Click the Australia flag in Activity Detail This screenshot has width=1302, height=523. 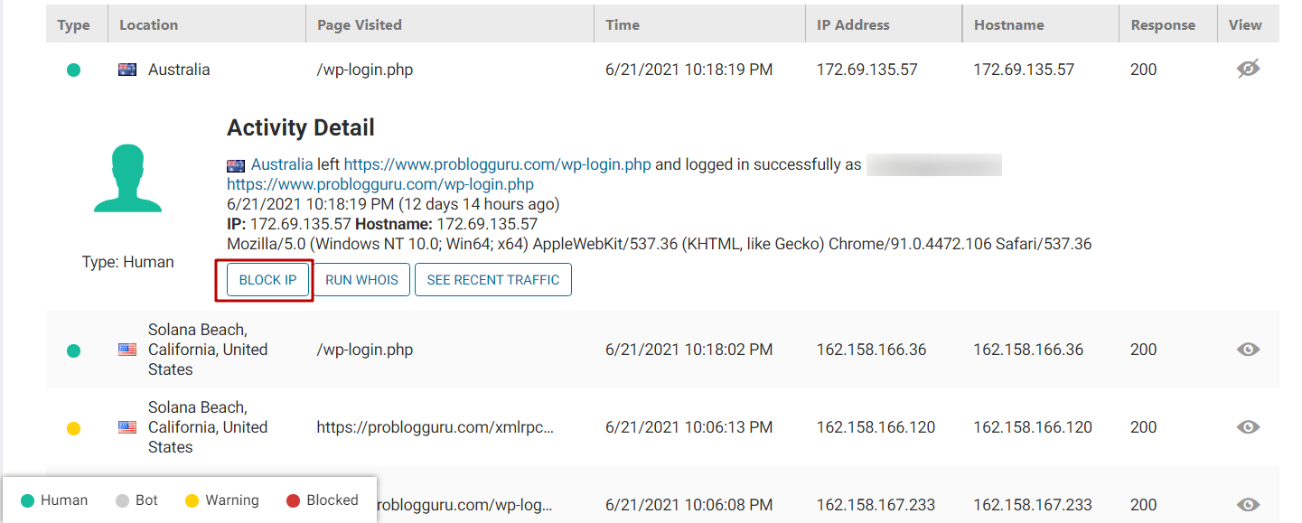pyautogui.click(x=236, y=165)
